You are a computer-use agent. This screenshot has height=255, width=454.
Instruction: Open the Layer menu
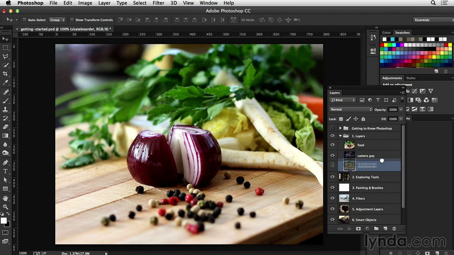pyautogui.click(x=104, y=3)
